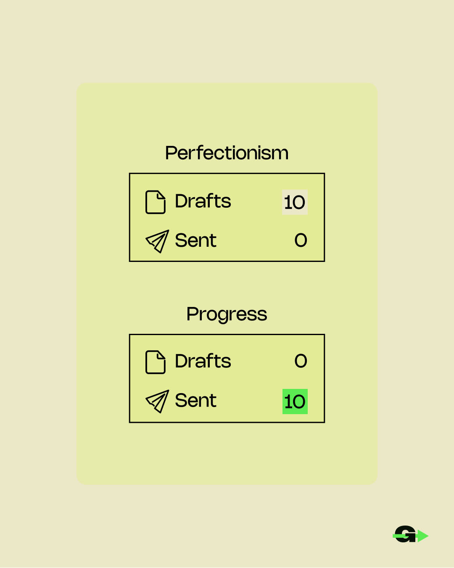Click the blank card area beneath the Progress box
454x568 pixels.
click(227, 453)
